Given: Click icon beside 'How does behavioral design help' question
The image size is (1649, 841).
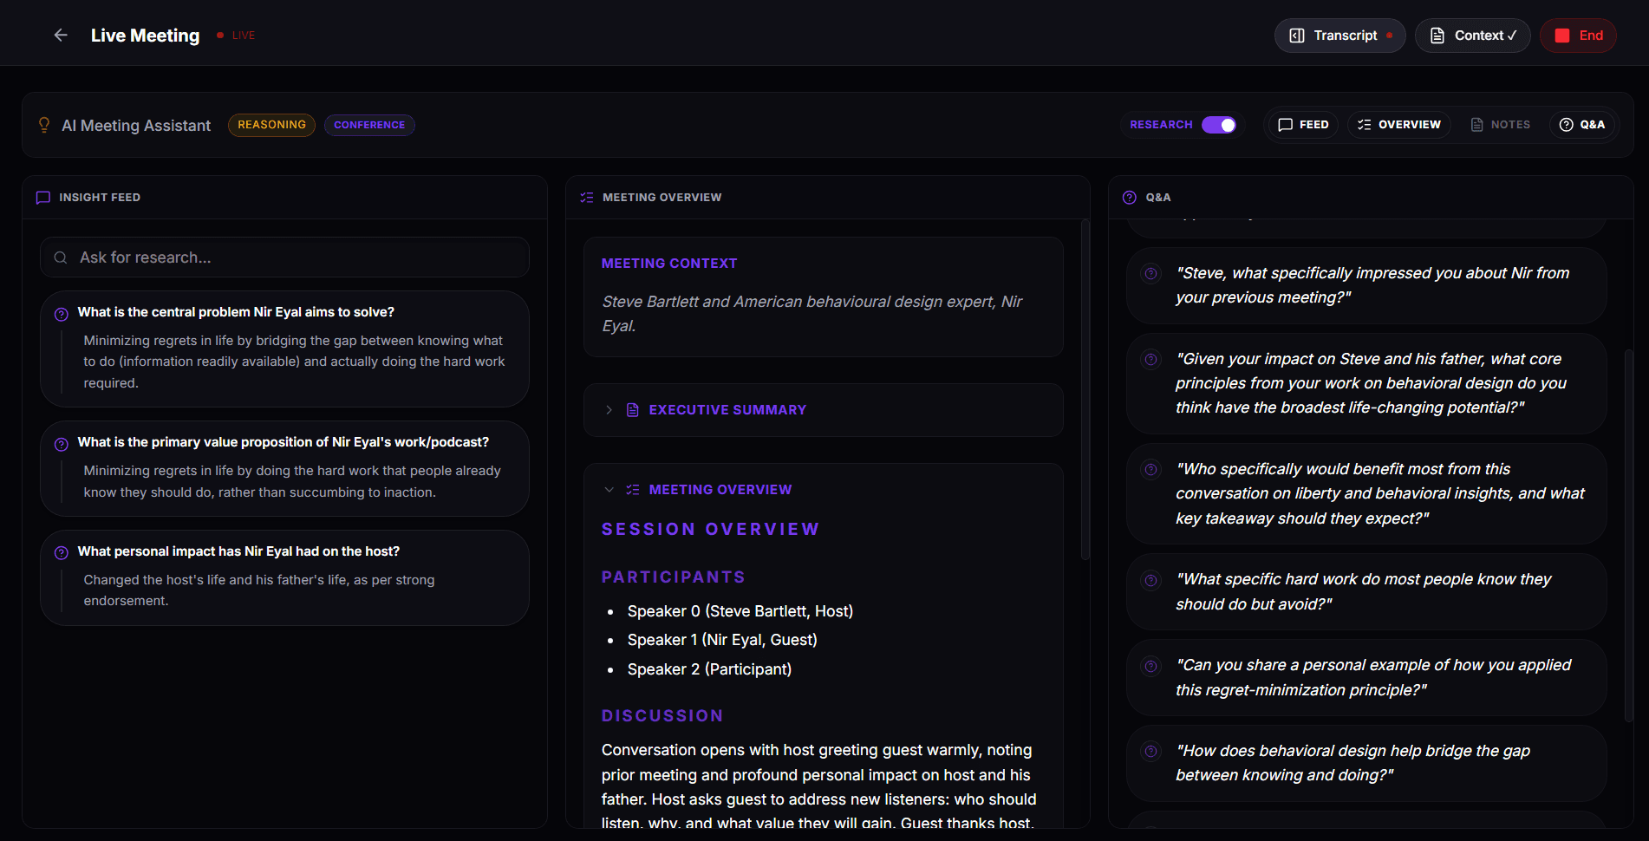Looking at the screenshot, I should coord(1151,752).
